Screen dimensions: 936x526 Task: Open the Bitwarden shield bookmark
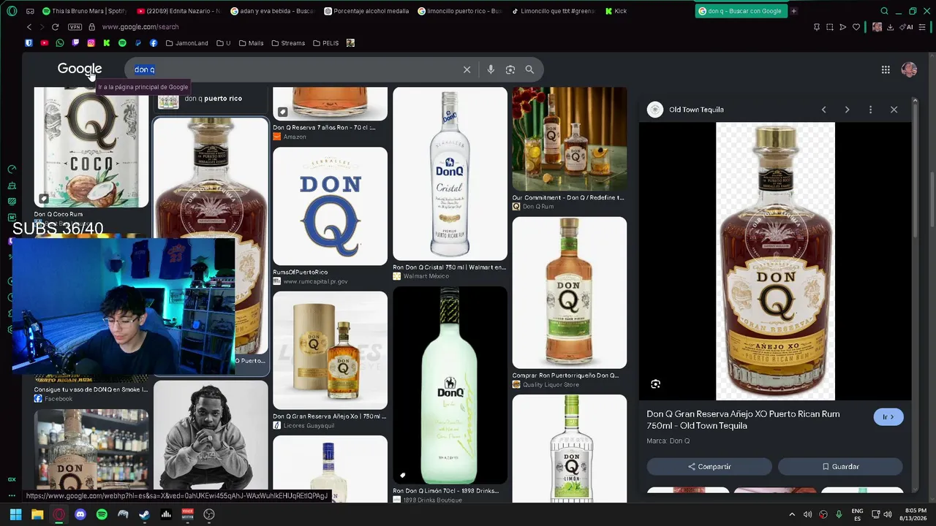coord(29,43)
